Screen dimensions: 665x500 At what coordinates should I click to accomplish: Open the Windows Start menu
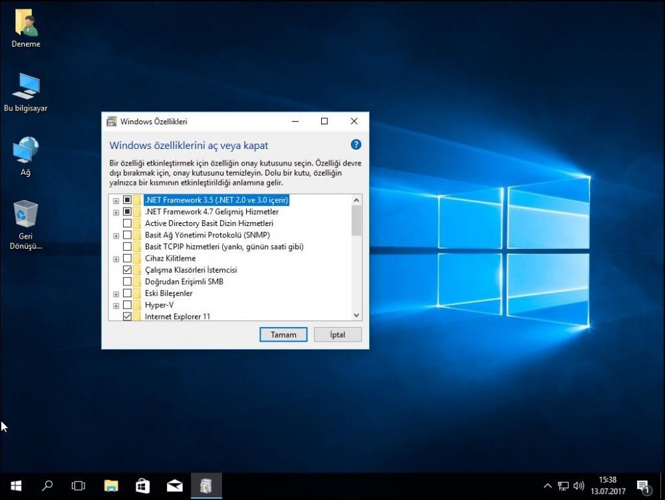click(x=16, y=485)
